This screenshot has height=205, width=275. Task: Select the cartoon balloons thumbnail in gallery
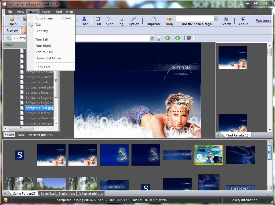209,155
